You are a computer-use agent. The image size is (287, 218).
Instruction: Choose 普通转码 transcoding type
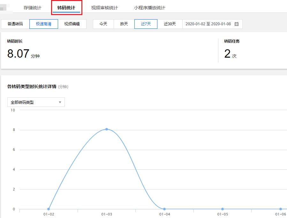tap(15, 24)
